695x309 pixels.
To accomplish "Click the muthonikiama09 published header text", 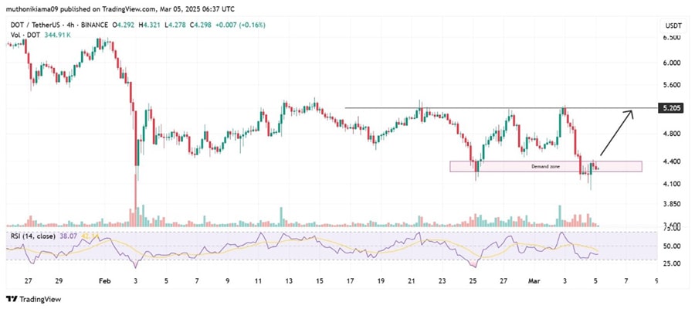I will 120,8.
